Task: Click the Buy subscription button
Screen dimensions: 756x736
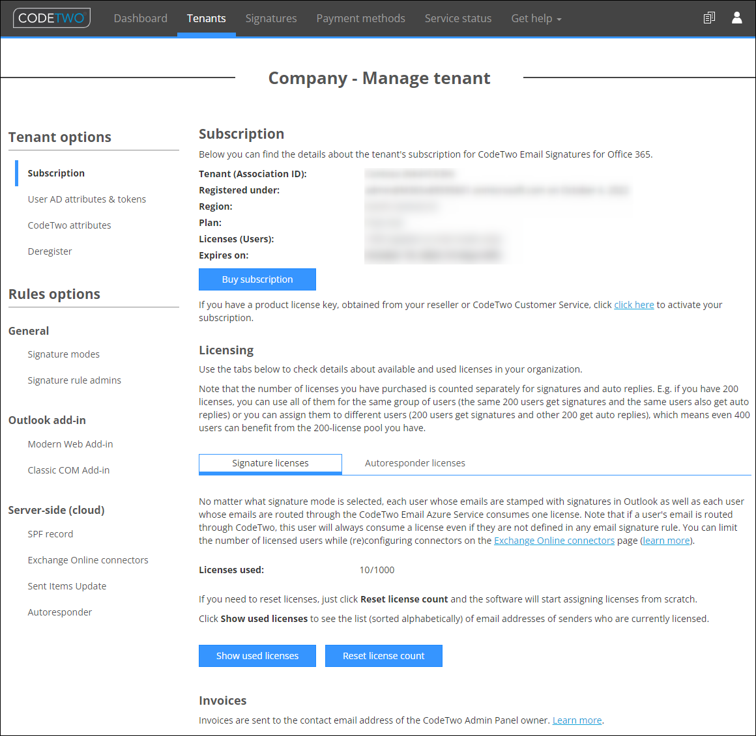Action: click(x=257, y=279)
